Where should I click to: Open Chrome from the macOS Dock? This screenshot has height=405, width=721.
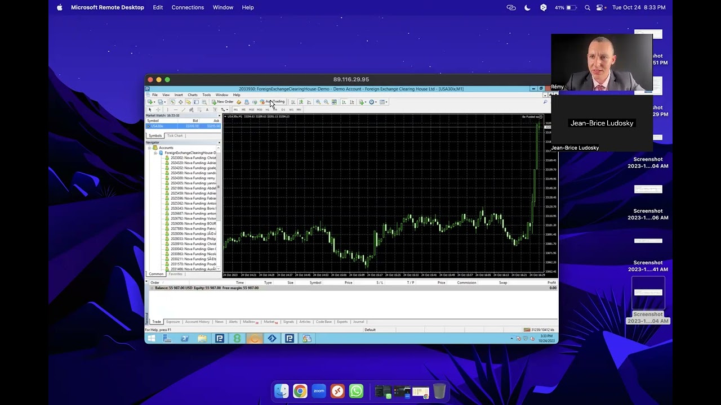300,391
